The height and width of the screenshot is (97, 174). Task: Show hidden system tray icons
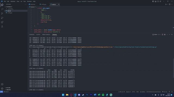[153, 95]
